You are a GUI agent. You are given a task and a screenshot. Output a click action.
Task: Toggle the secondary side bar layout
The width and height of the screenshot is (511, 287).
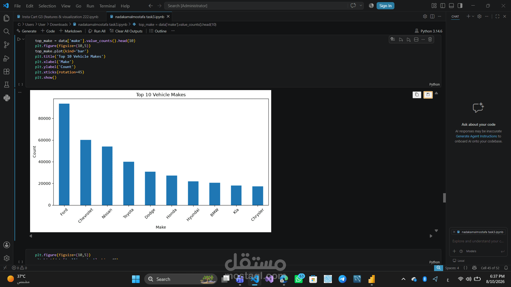click(460, 6)
